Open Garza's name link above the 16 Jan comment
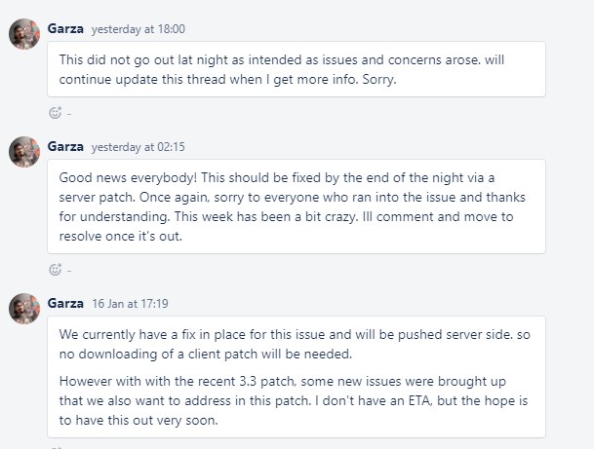Screen dimensions: 594x449 pyautogui.click(x=65, y=303)
